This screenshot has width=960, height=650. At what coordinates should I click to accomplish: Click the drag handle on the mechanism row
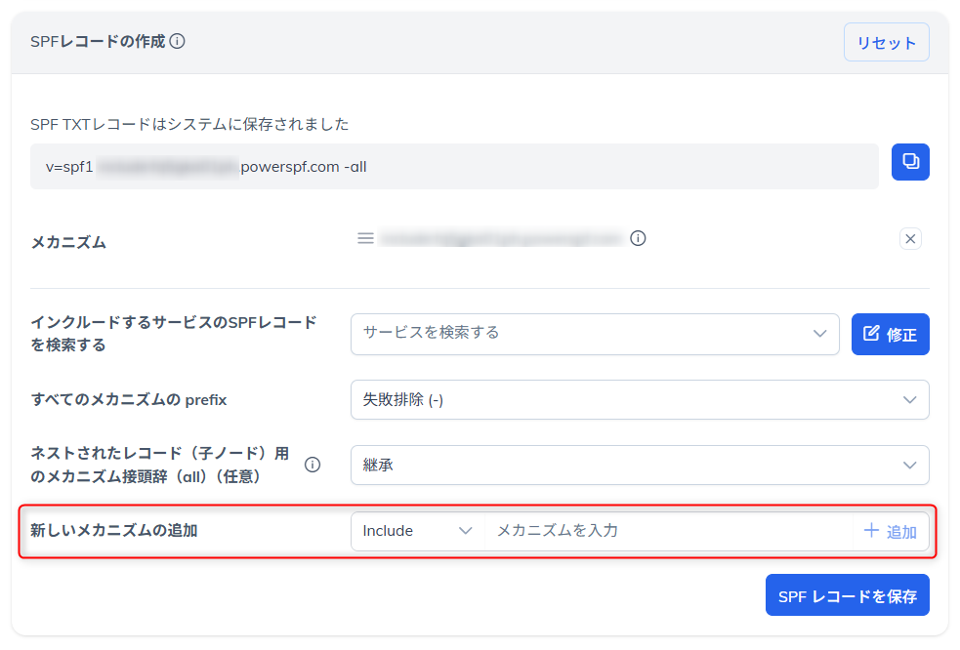click(365, 237)
